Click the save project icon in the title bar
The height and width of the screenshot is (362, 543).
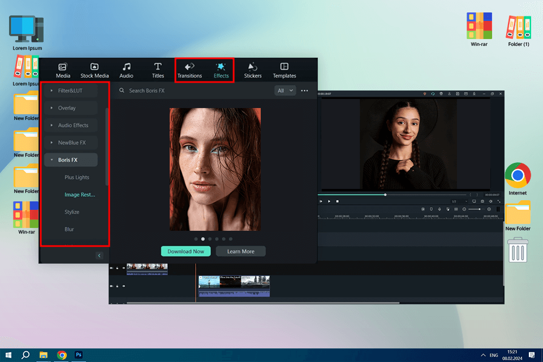tap(458, 94)
